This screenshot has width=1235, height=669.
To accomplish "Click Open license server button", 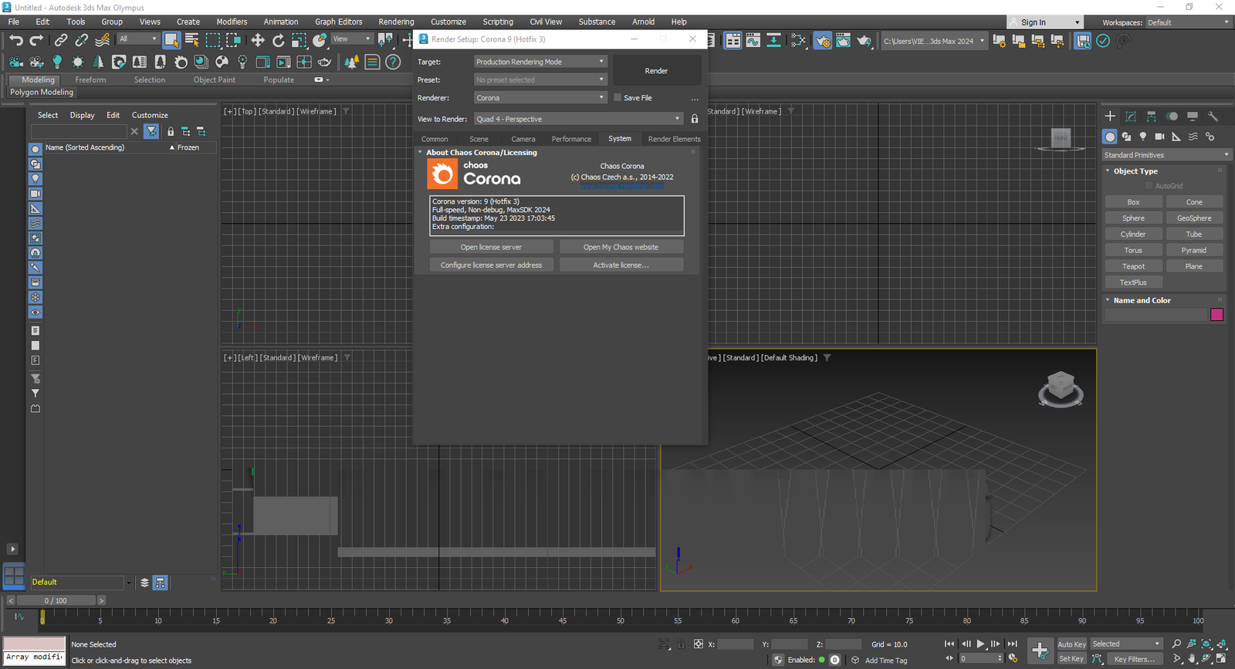I will click(491, 247).
